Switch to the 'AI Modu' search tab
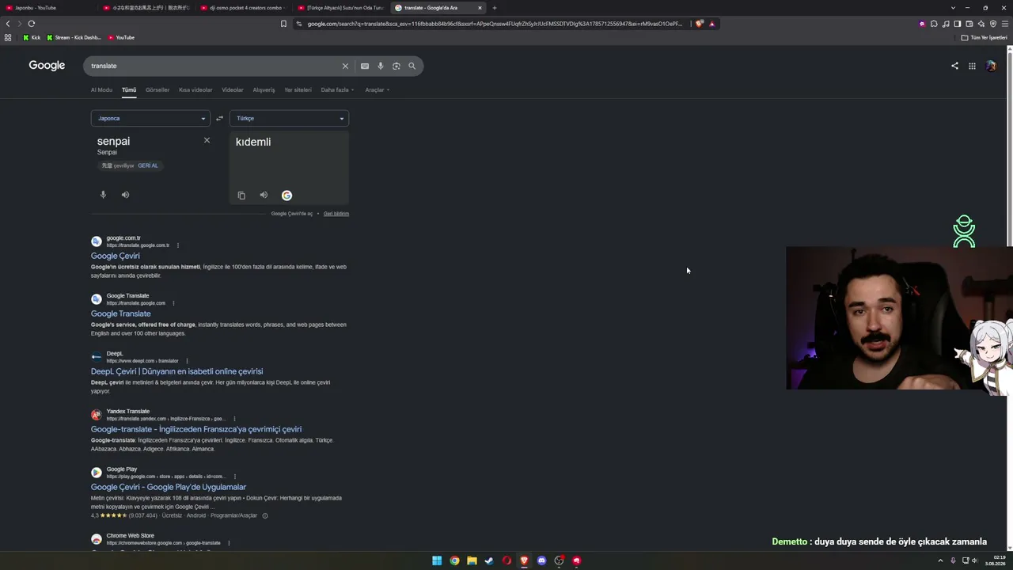 (101, 89)
